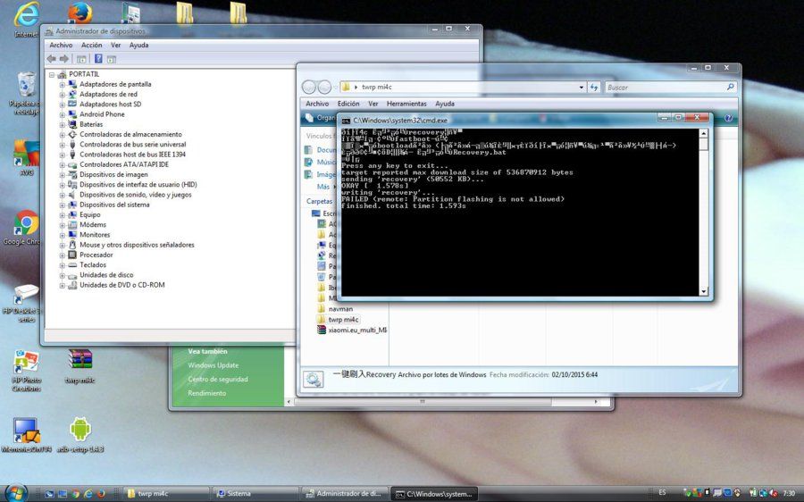This screenshot has width=804, height=502.
Task: Expand the Unidades de disco node
Action: click(62, 275)
